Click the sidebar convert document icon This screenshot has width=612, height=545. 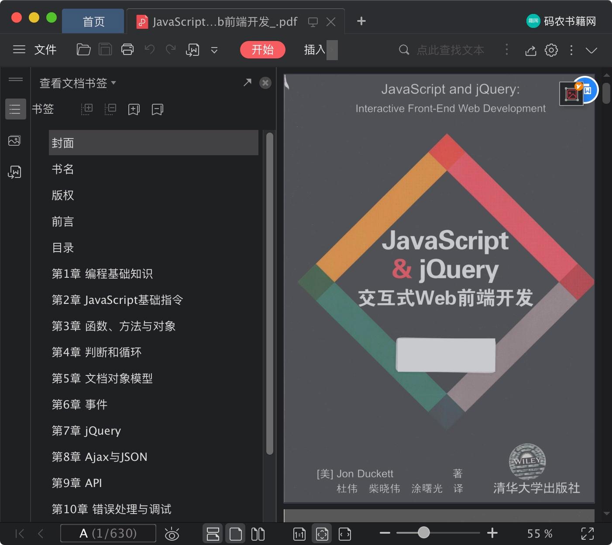14,172
